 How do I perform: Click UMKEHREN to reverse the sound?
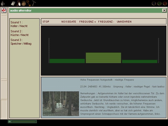(124, 22)
